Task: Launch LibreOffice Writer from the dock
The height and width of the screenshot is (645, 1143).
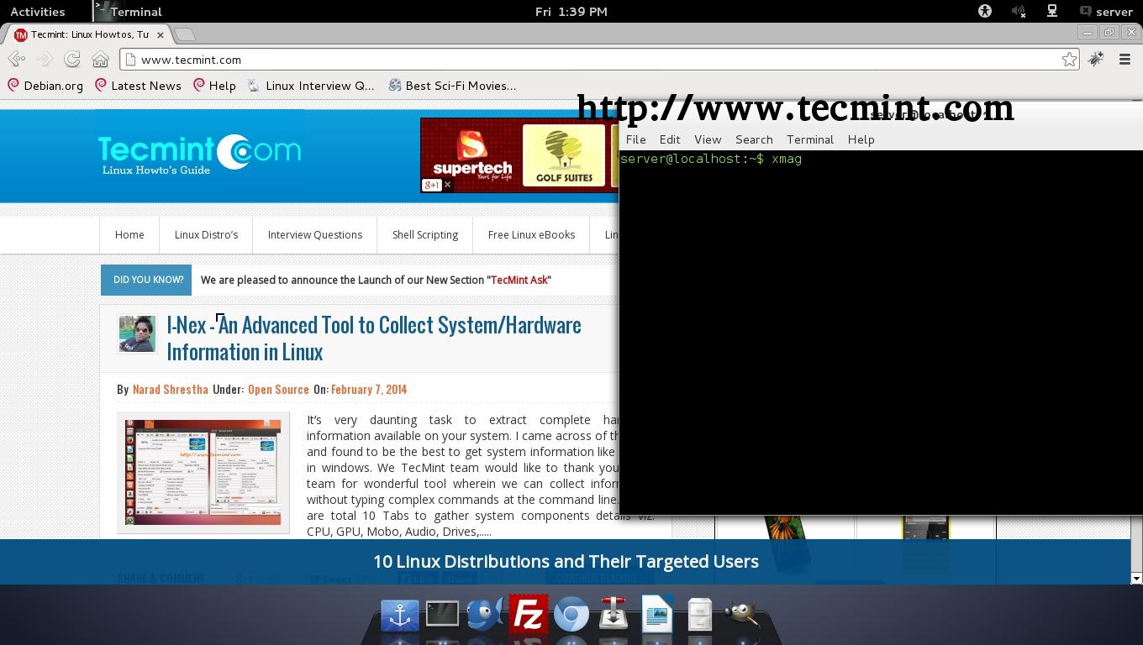Action: click(x=656, y=614)
